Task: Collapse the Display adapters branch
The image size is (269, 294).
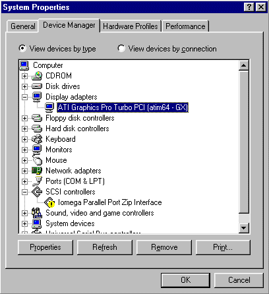Action: (x=25, y=97)
